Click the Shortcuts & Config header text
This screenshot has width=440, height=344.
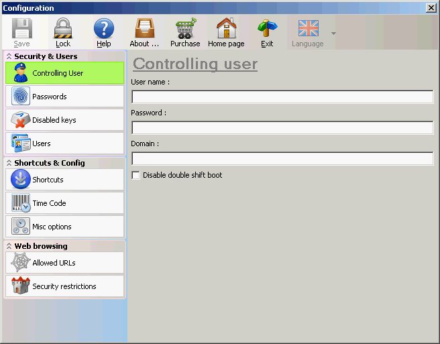pos(50,163)
